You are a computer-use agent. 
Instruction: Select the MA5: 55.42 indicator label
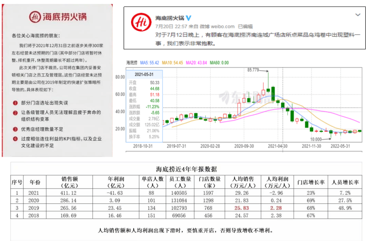(x=149, y=63)
